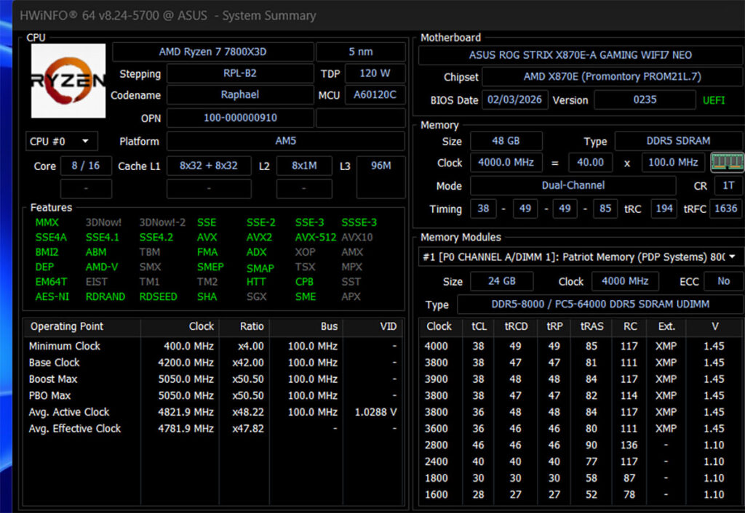
Task: Click the tRFC value 1636 field
Action: pyautogui.click(x=725, y=209)
